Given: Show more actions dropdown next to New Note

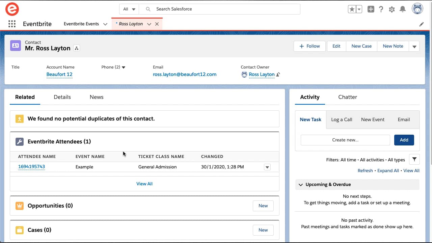Looking at the screenshot, I should pyautogui.click(x=414, y=46).
